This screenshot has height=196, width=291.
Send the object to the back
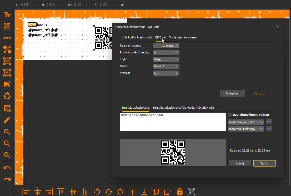[144, 192]
